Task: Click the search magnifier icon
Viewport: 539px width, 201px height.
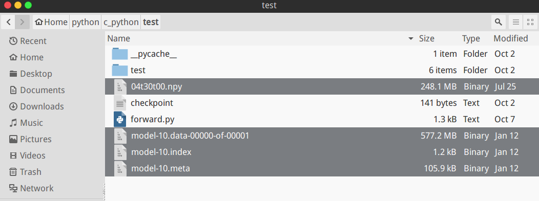Action: [498, 23]
